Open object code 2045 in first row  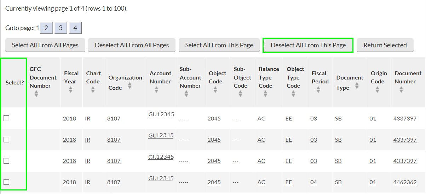tap(214, 119)
